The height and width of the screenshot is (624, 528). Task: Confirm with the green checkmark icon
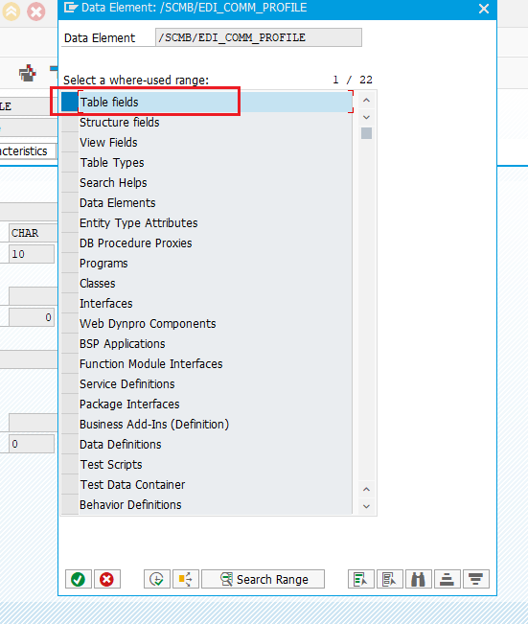[78, 579]
